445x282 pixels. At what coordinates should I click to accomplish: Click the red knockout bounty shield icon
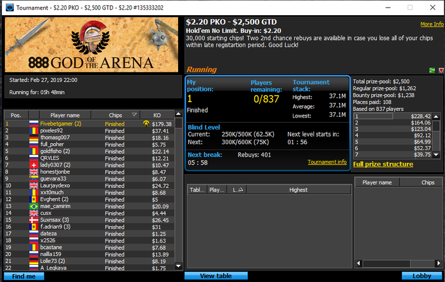[x=441, y=70]
